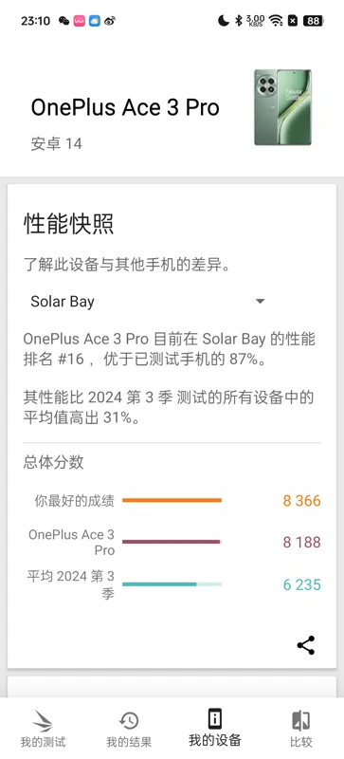The height and width of the screenshot is (759, 344).
Task: Tap the Wi-Fi icon in status bar
Action: tap(276, 21)
